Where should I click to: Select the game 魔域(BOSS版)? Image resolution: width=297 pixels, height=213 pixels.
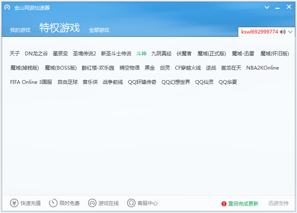[60, 68]
